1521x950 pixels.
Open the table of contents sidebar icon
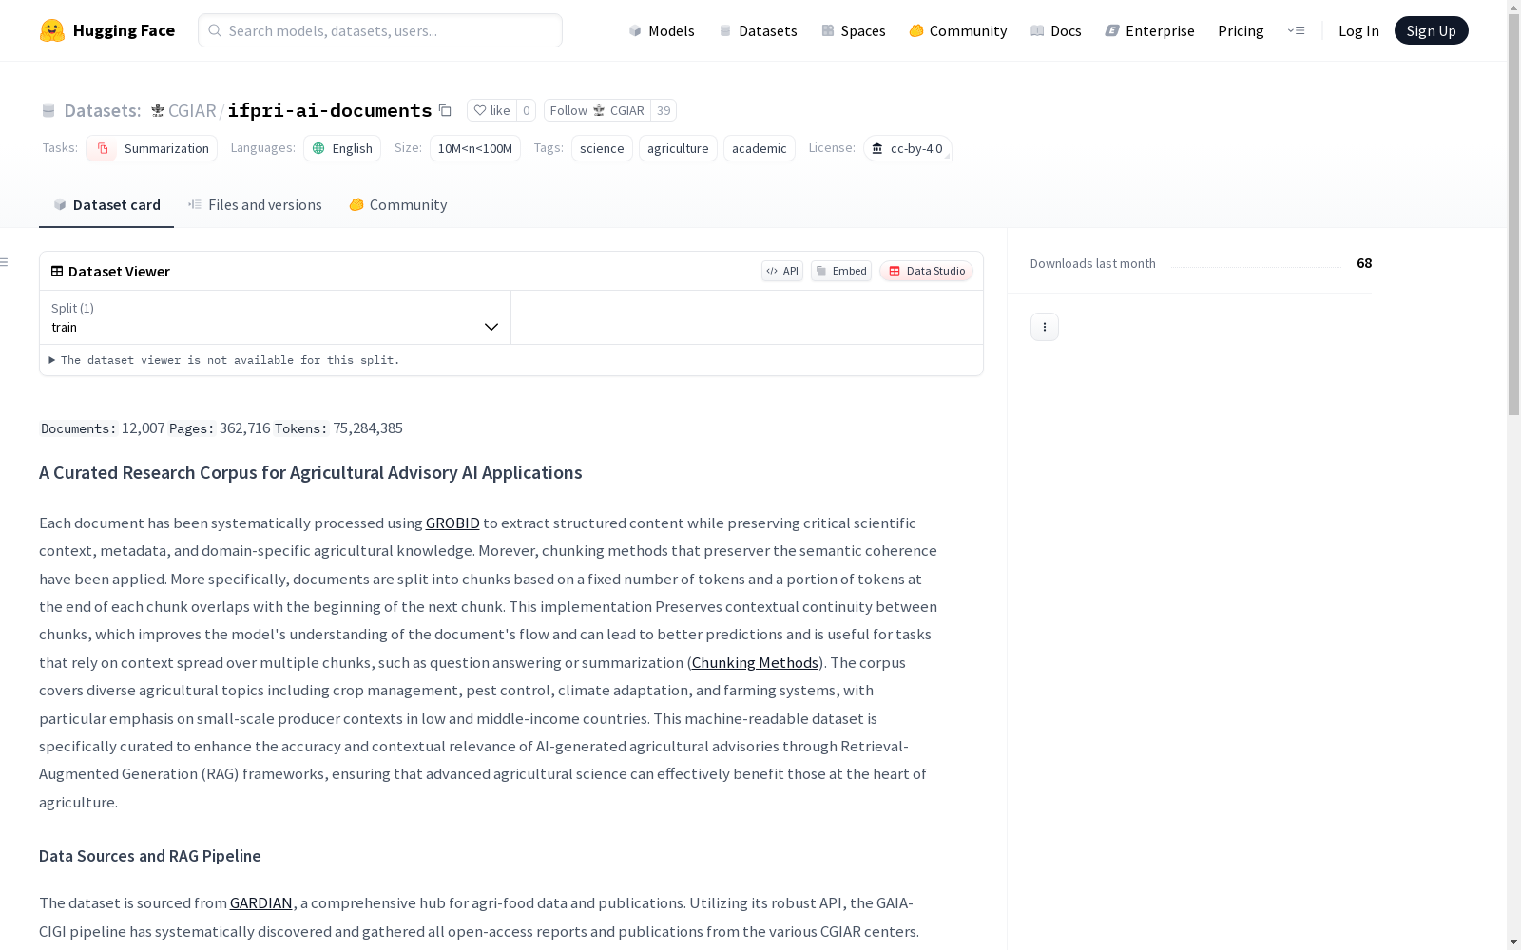[5, 262]
